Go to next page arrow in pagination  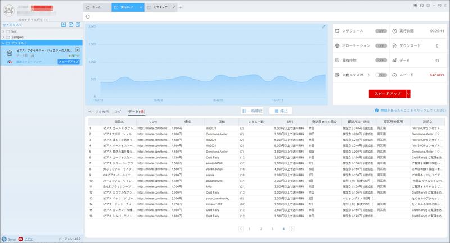coord(291,228)
